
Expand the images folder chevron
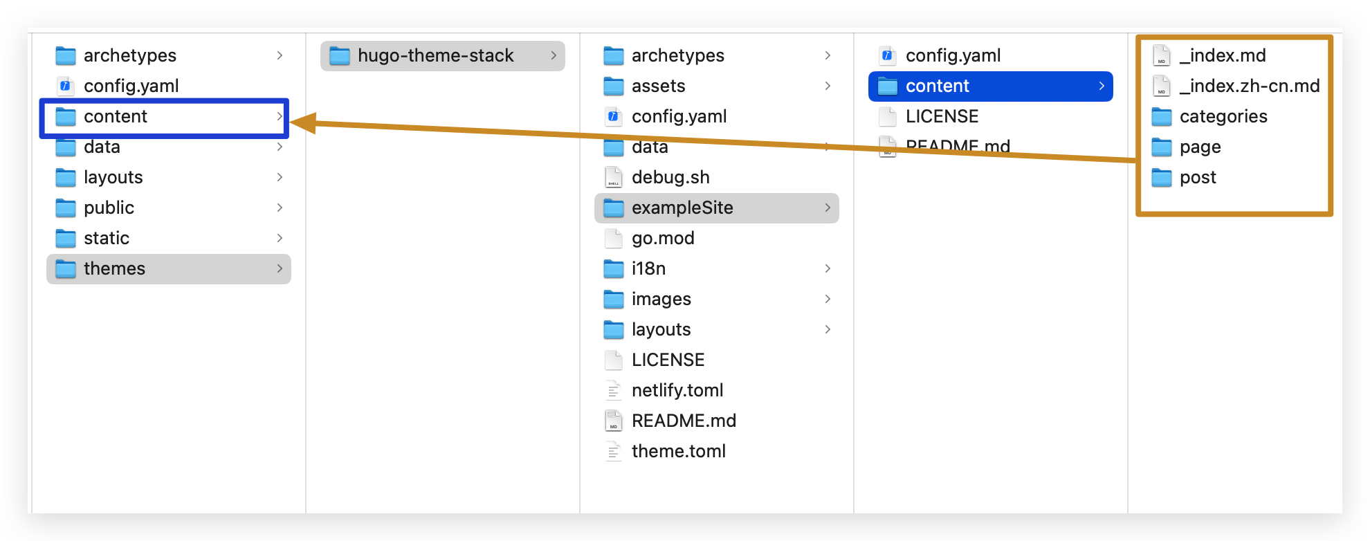coord(828,299)
